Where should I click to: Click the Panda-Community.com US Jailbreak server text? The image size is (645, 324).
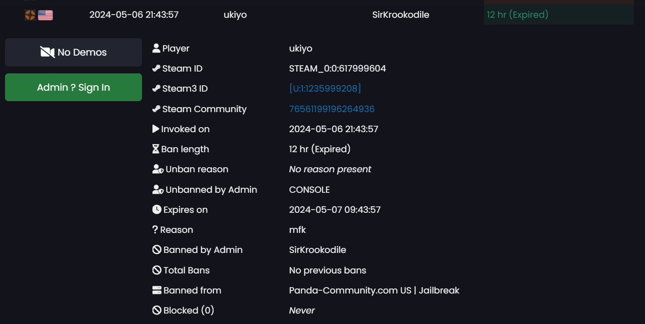(x=374, y=290)
